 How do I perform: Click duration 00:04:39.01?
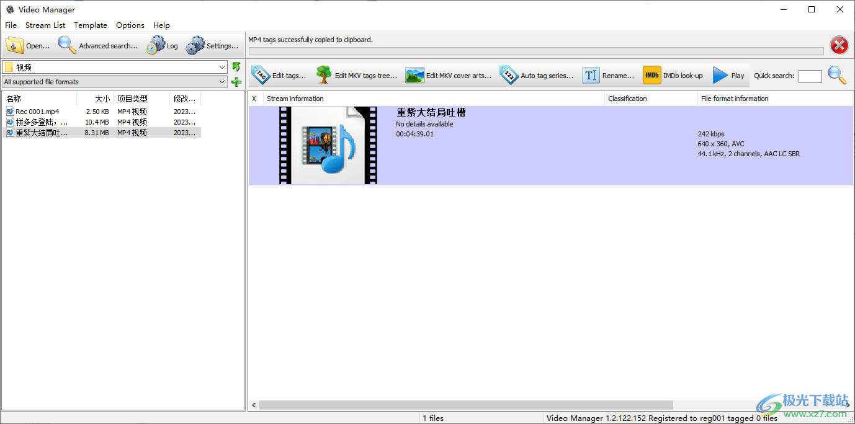(415, 134)
